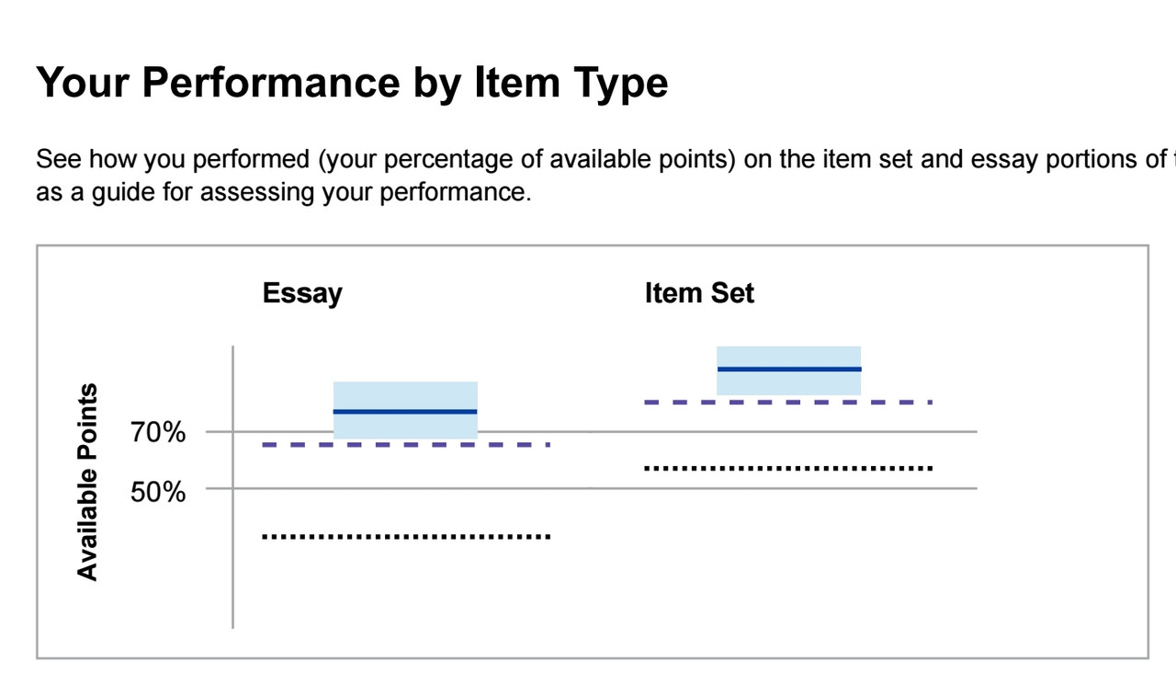
Task: Click the black dotted line under Essay
Action: pyautogui.click(x=406, y=536)
